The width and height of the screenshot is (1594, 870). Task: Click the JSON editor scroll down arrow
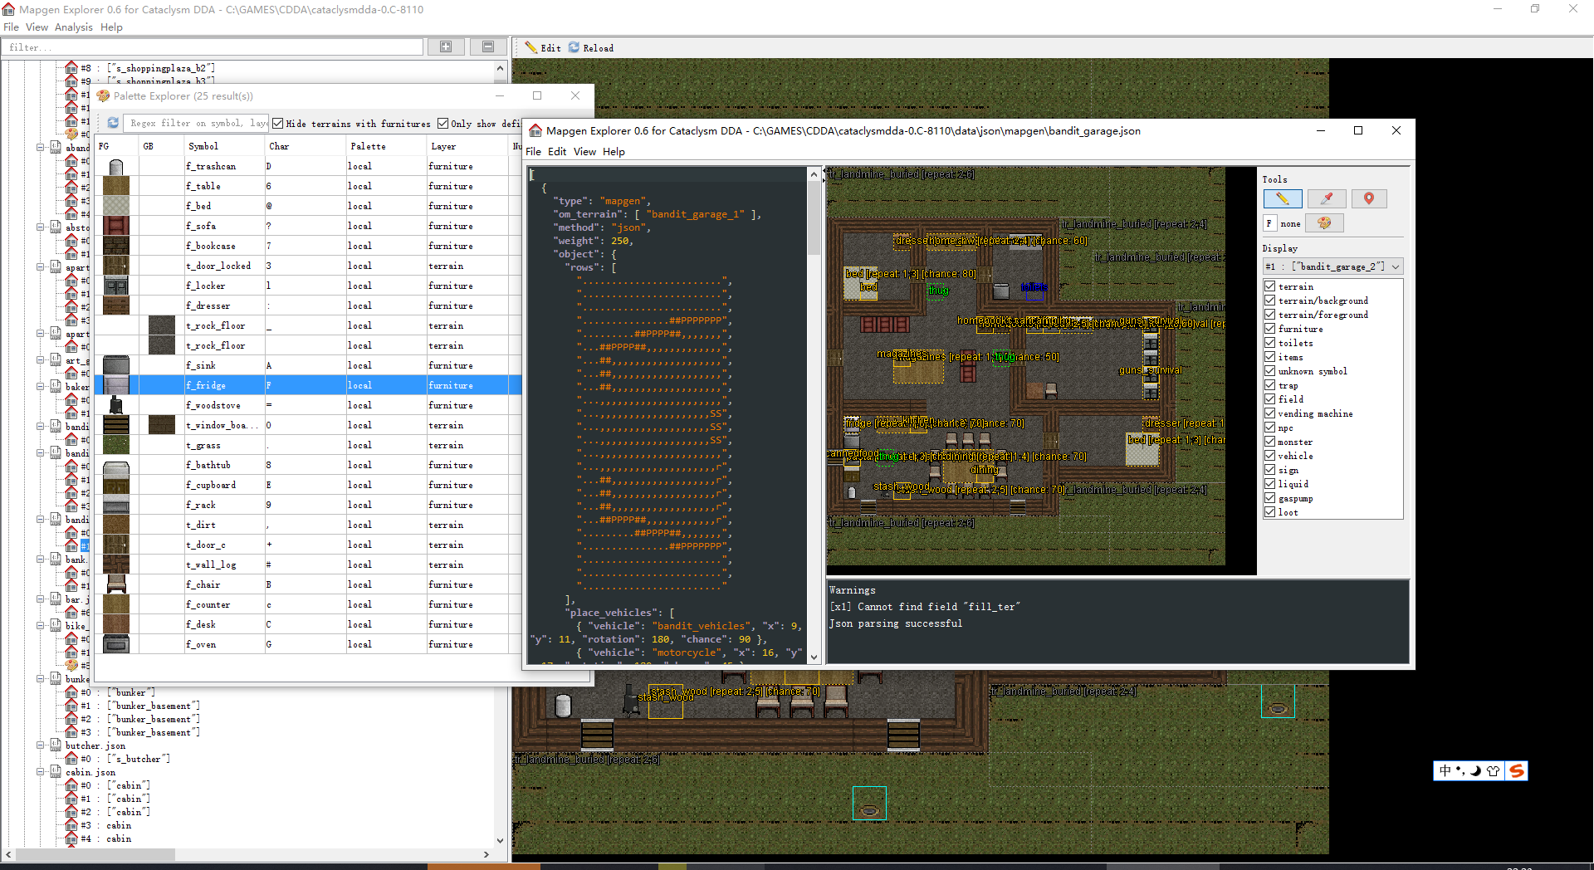[x=814, y=657]
